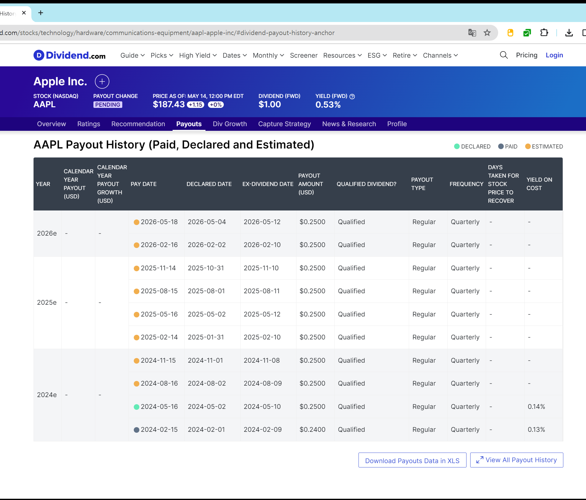Select the Payouts tab
Viewport: 586px width, 500px height.
click(x=189, y=124)
